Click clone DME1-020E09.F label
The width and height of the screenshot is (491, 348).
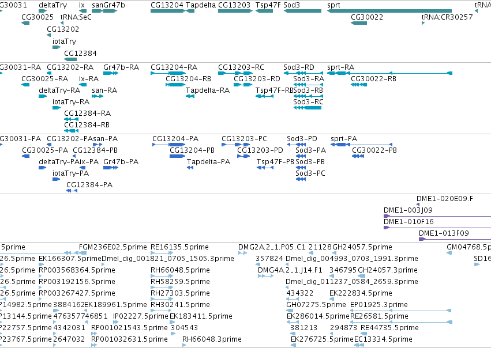(x=444, y=199)
